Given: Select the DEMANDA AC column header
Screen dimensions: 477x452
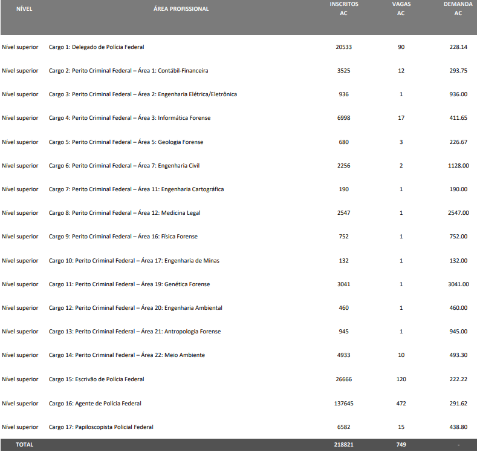Looking at the screenshot, I should (x=458, y=8).
